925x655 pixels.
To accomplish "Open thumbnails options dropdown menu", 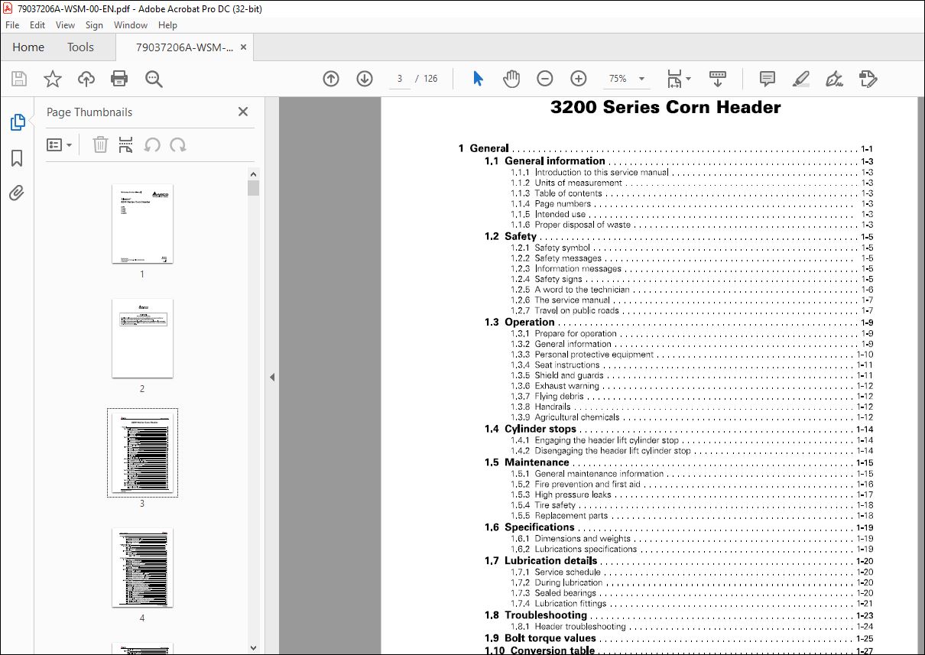I will [x=60, y=144].
